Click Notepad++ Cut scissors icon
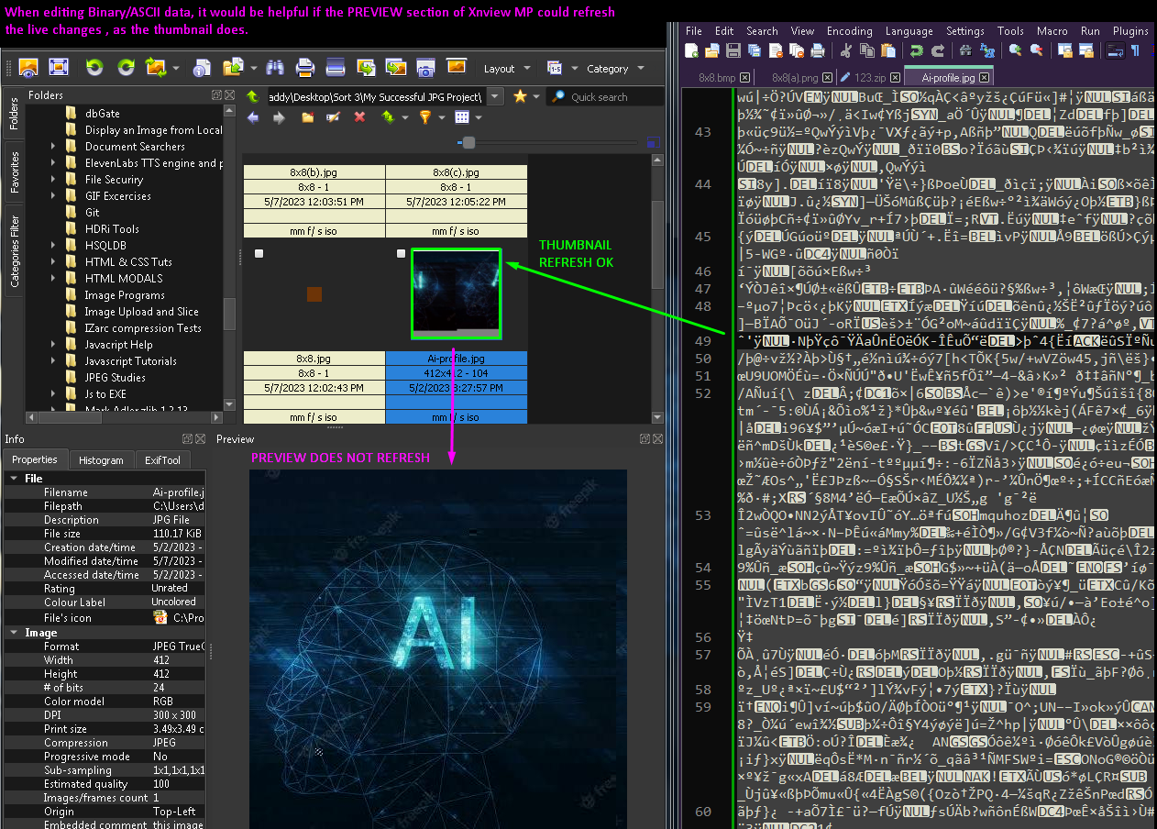Viewport: 1157px width, 829px height. pos(844,51)
